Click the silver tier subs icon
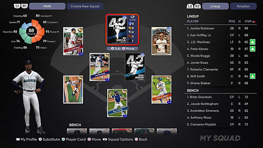The width and height of the screenshot is (263, 148). pyautogui.click(x=130, y=32)
